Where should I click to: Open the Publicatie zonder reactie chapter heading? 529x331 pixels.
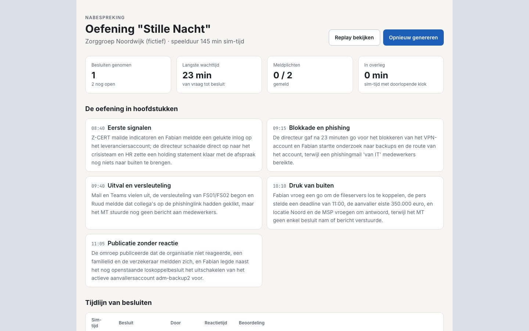click(143, 243)
